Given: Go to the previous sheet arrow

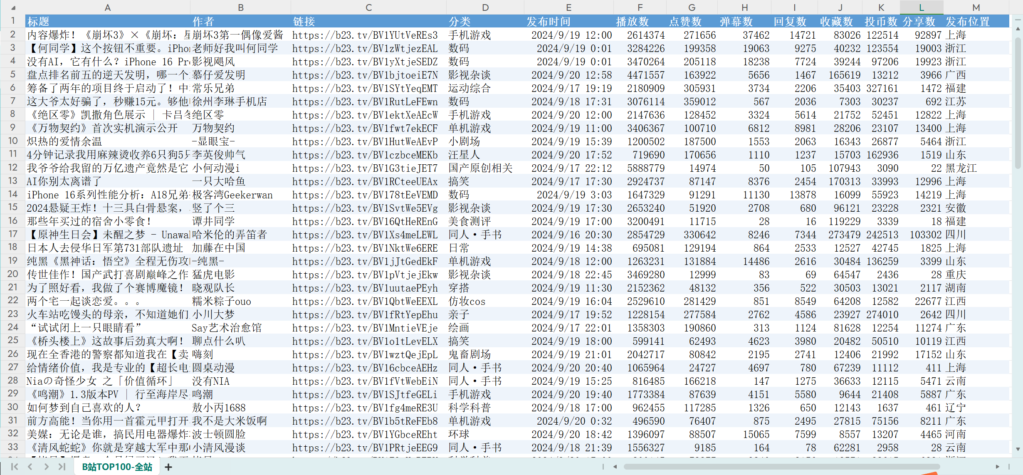Looking at the screenshot, I should (x=30, y=467).
